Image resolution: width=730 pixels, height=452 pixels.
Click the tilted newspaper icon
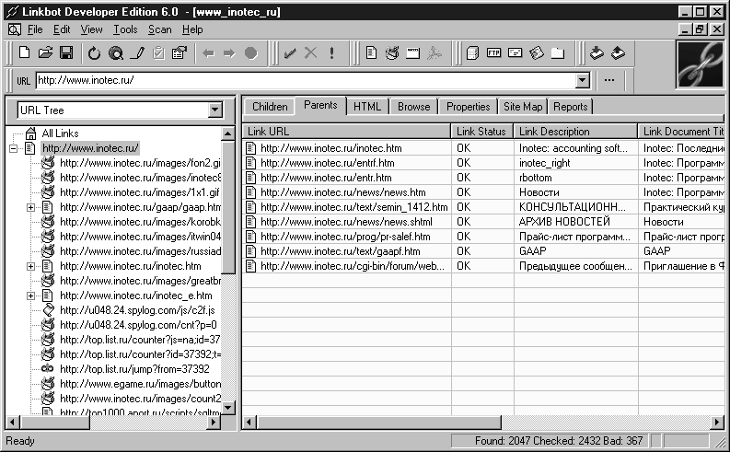pos(537,53)
